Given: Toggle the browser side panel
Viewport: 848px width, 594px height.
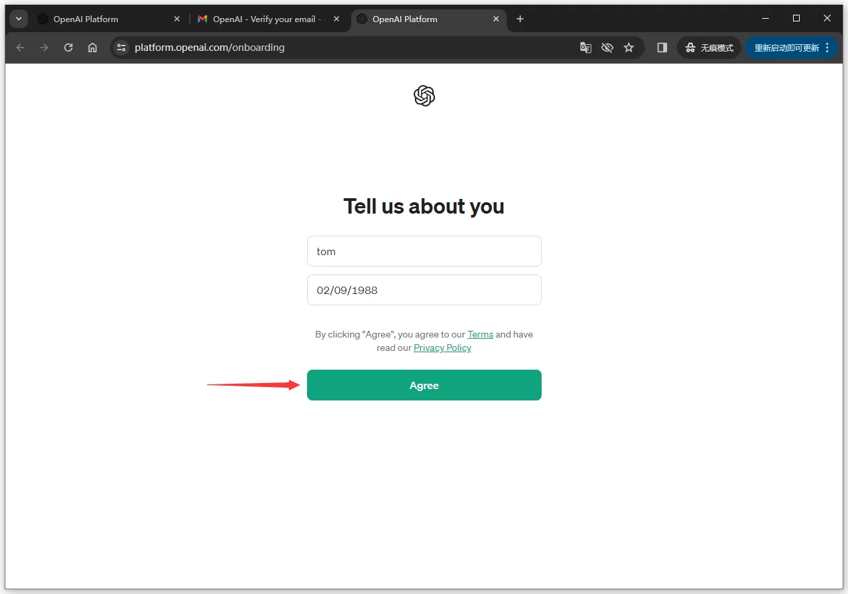Looking at the screenshot, I should (x=662, y=48).
